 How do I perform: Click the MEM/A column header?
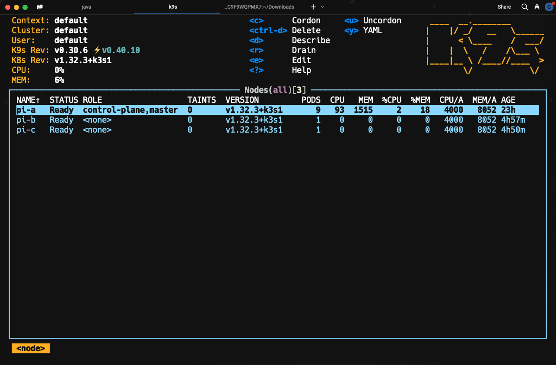tap(485, 100)
